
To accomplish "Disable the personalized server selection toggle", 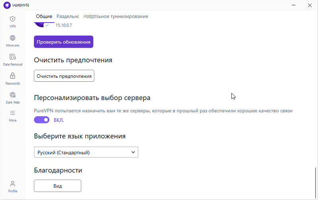I will [x=42, y=120].
